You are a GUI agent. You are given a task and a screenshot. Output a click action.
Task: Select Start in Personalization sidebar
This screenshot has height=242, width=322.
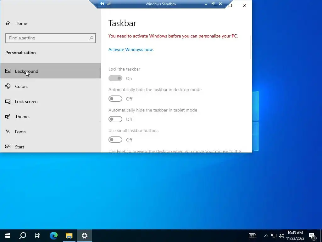coord(50,147)
